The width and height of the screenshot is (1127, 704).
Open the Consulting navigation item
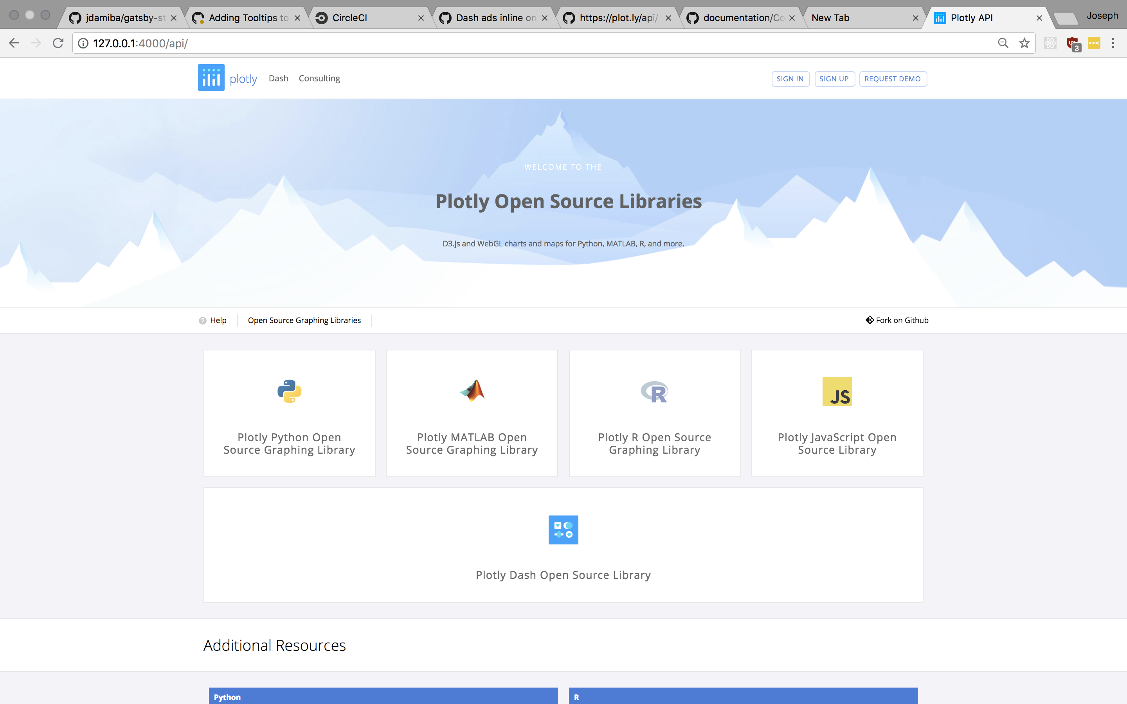(x=319, y=78)
